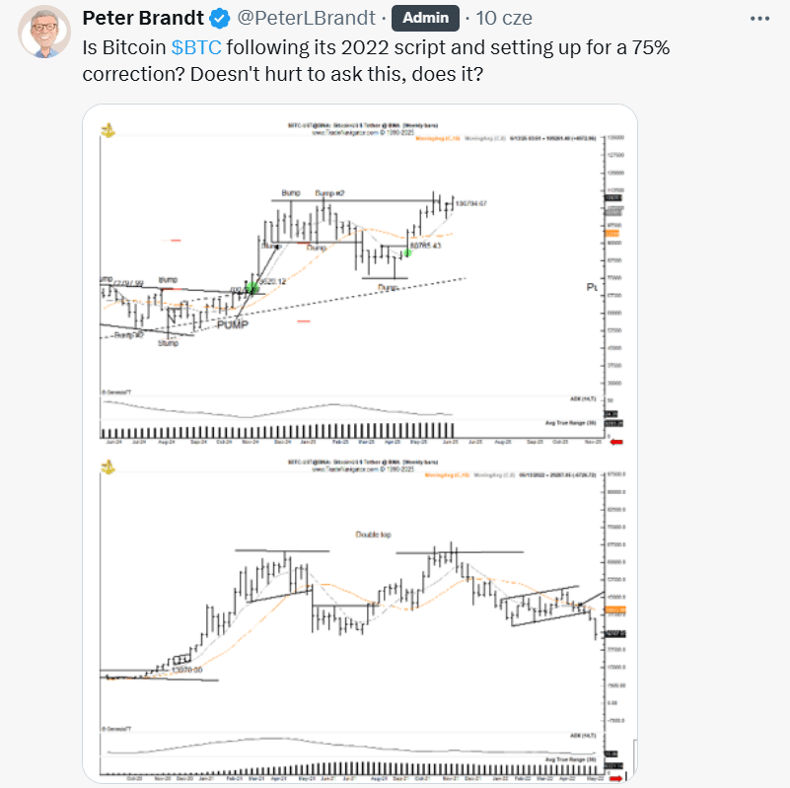Click the red arrow beside the lower chart timeline
Screen dimensions: 790x788
click(x=616, y=778)
